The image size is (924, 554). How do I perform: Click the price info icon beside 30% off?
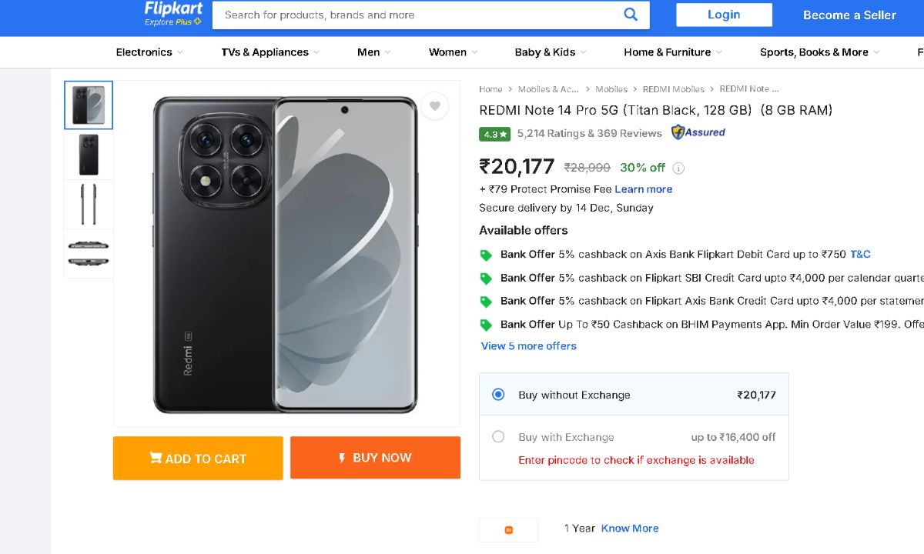(x=678, y=168)
